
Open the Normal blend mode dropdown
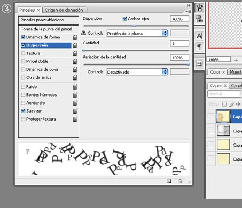coord(224,94)
